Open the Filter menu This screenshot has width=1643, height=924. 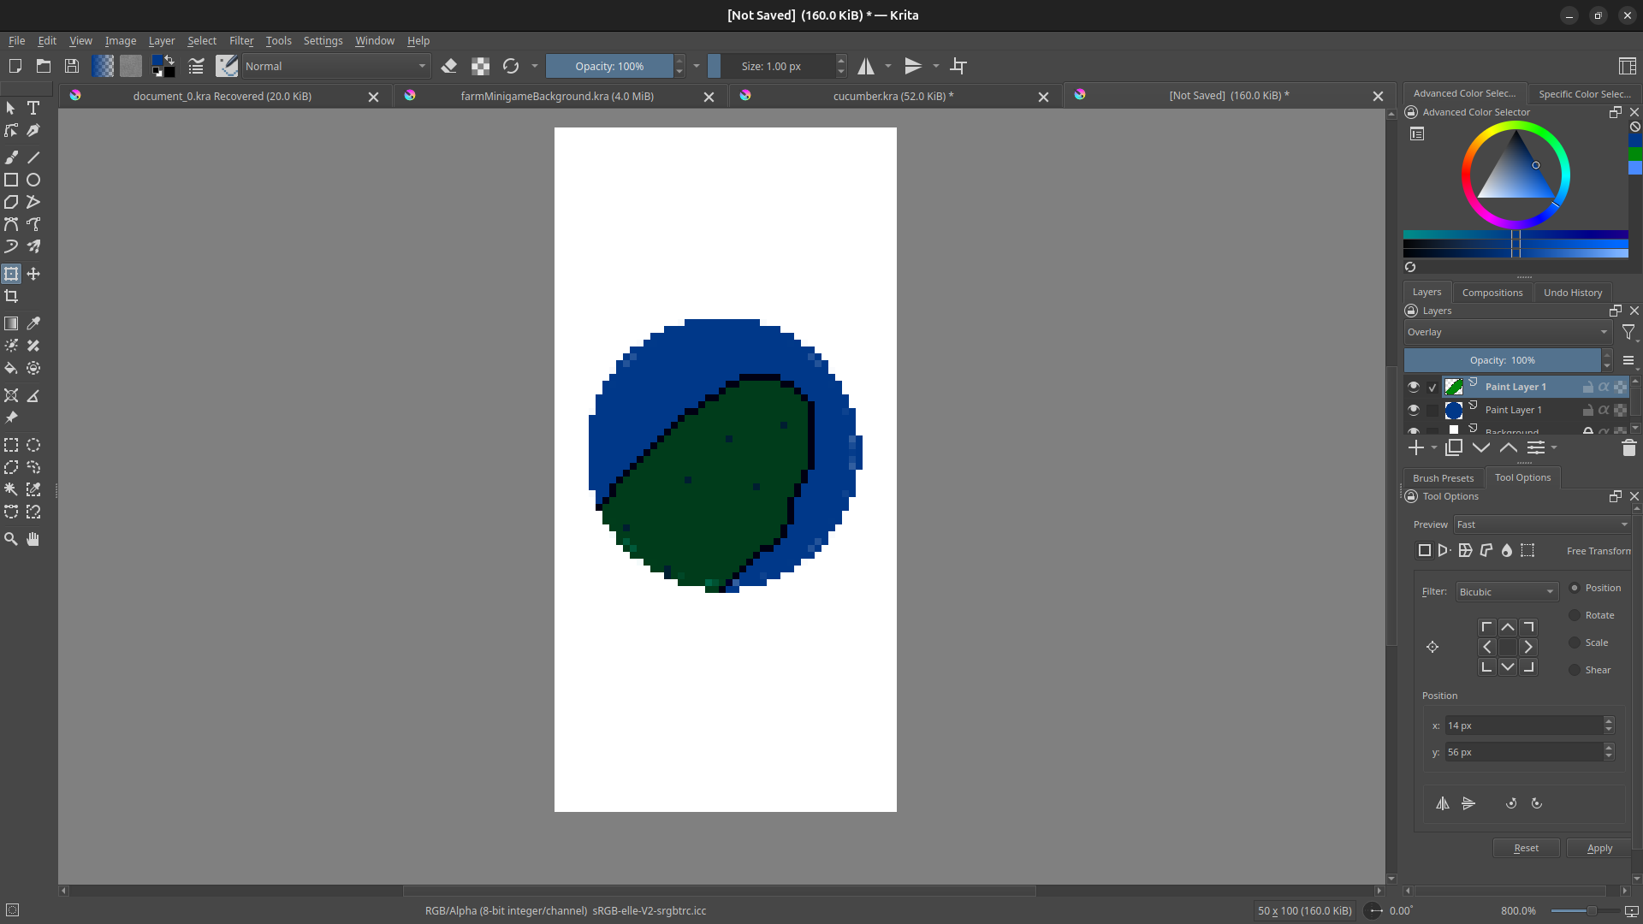pyautogui.click(x=241, y=40)
